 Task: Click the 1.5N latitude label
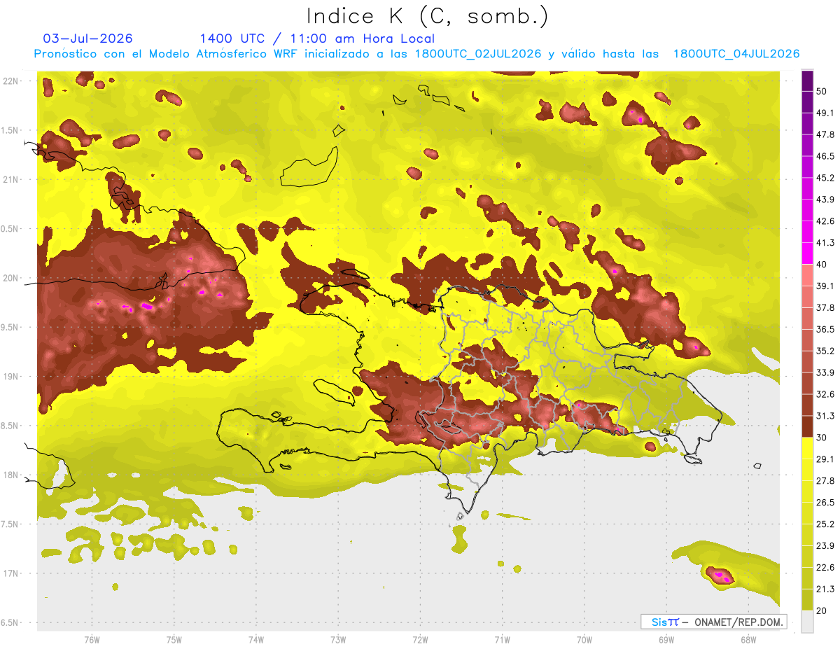[10, 130]
